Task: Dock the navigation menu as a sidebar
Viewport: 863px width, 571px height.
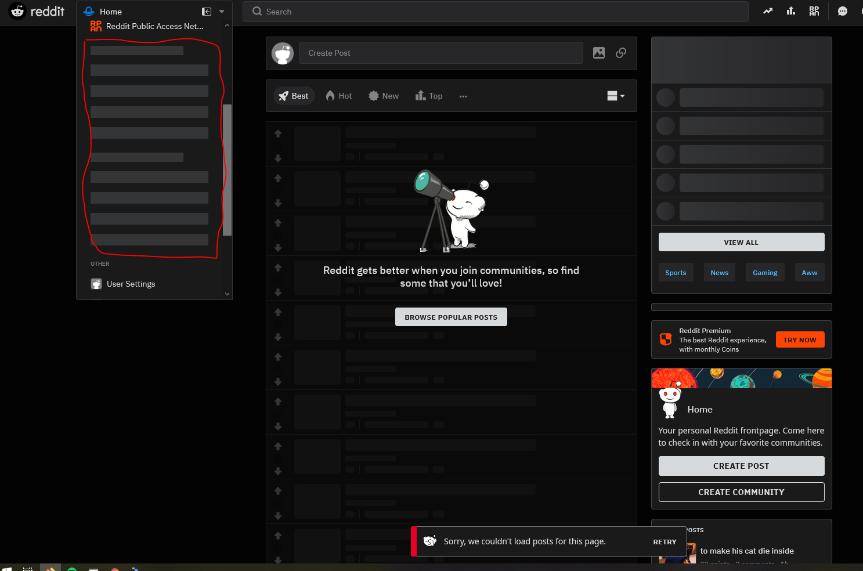Action: pyautogui.click(x=206, y=12)
